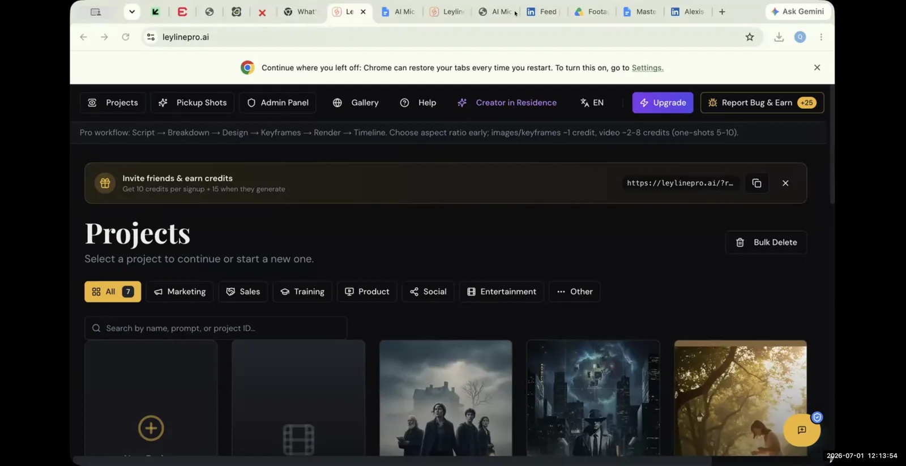Open the Chrome three-dot menu
The width and height of the screenshot is (906, 466).
click(821, 37)
